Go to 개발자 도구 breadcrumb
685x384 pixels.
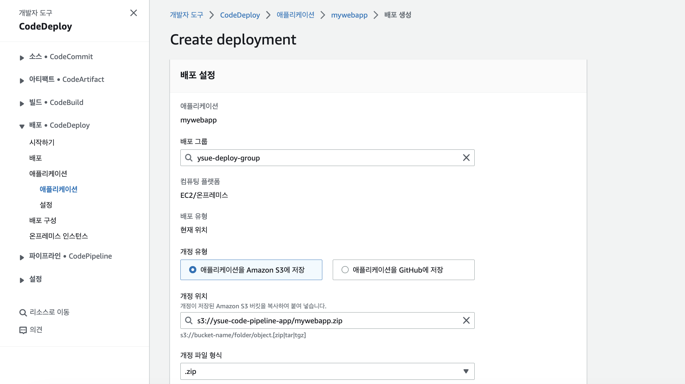(187, 15)
